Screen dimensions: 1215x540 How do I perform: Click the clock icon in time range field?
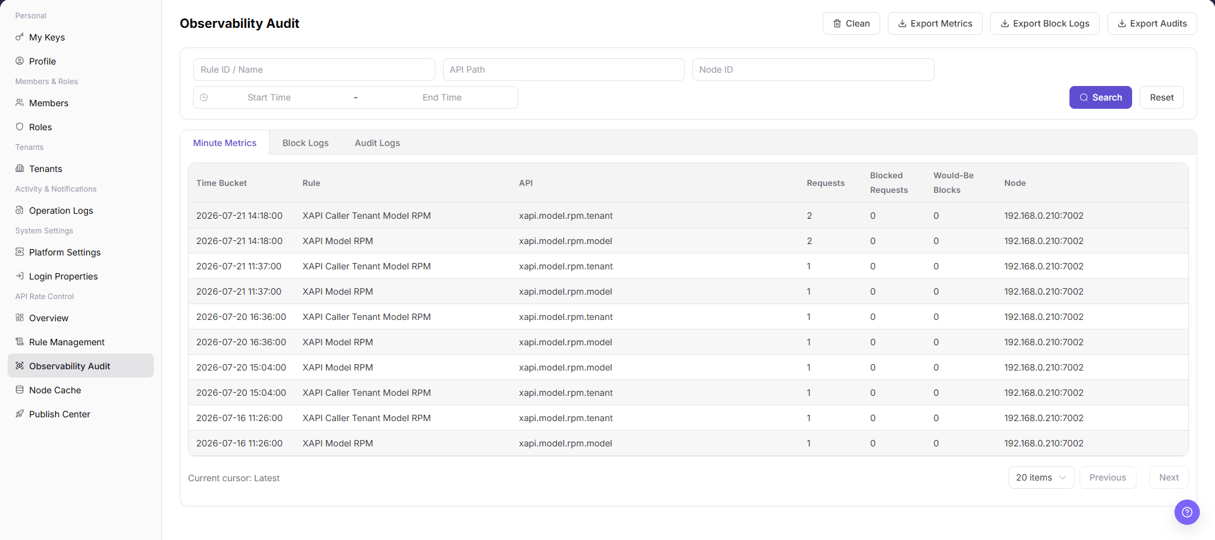[x=204, y=97]
